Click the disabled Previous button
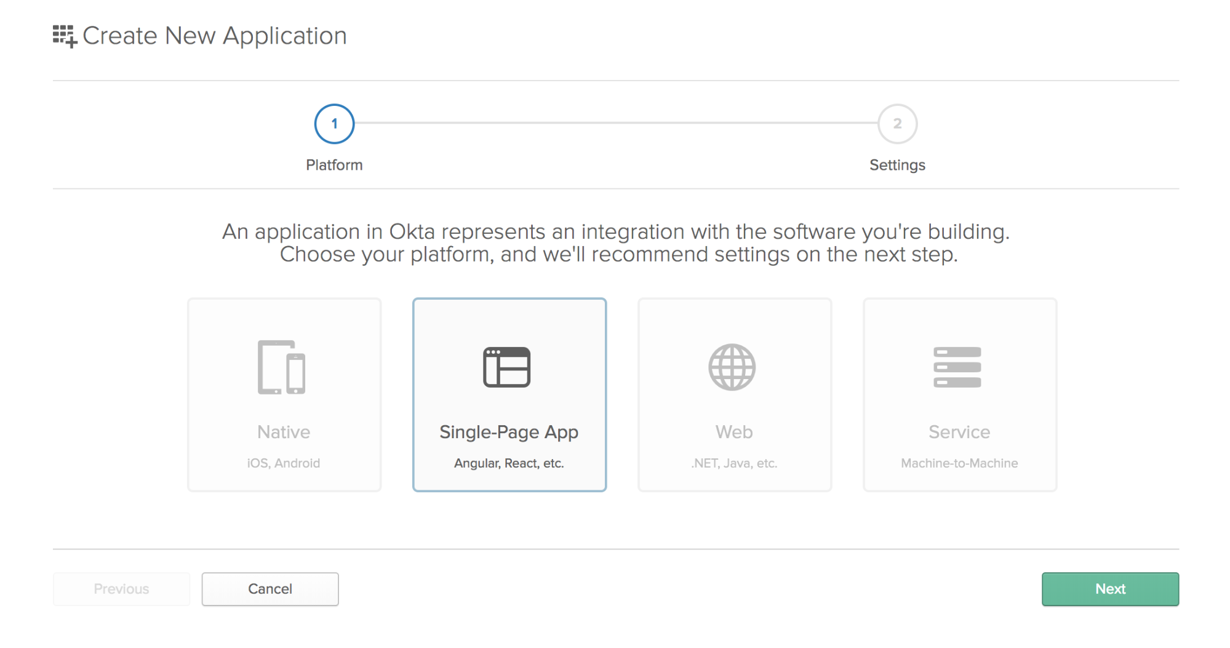Screen dimensions: 1230x648 pyautogui.click(x=121, y=589)
